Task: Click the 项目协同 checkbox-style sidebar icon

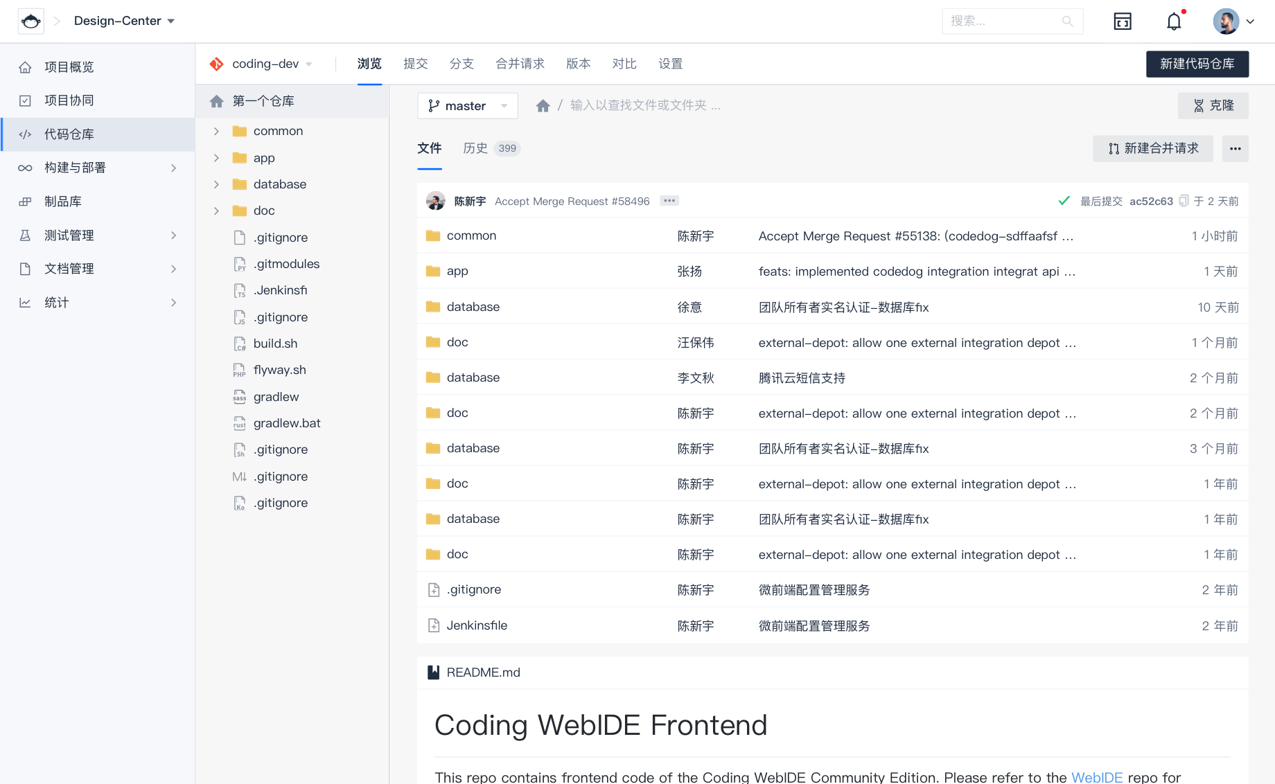Action: click(25, 100)
